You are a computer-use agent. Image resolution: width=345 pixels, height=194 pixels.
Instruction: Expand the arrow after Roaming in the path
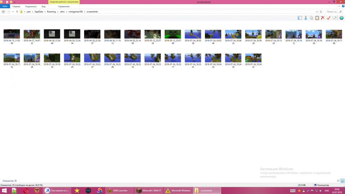pyautogui.click(x=58, y=12)
